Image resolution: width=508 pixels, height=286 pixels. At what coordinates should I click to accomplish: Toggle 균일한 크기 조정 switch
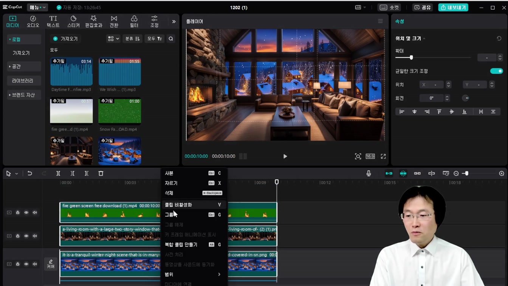[496, 71]
